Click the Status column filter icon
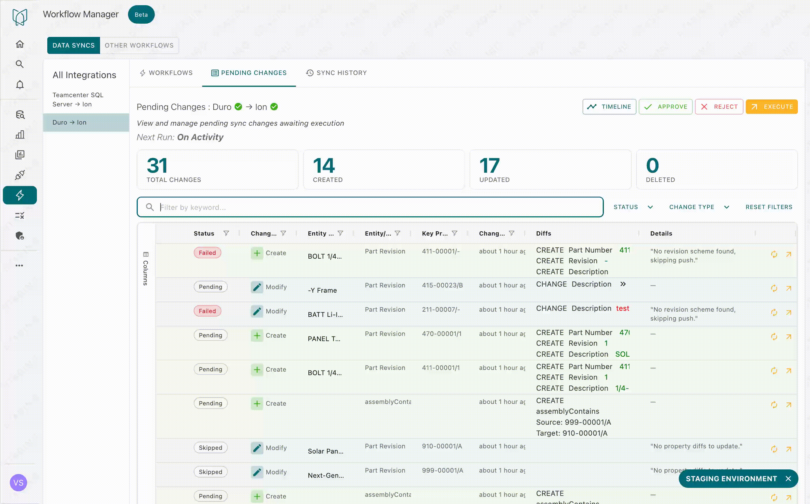Image resolution: width=810 pixels, height=504 pixels. point(226,233)
